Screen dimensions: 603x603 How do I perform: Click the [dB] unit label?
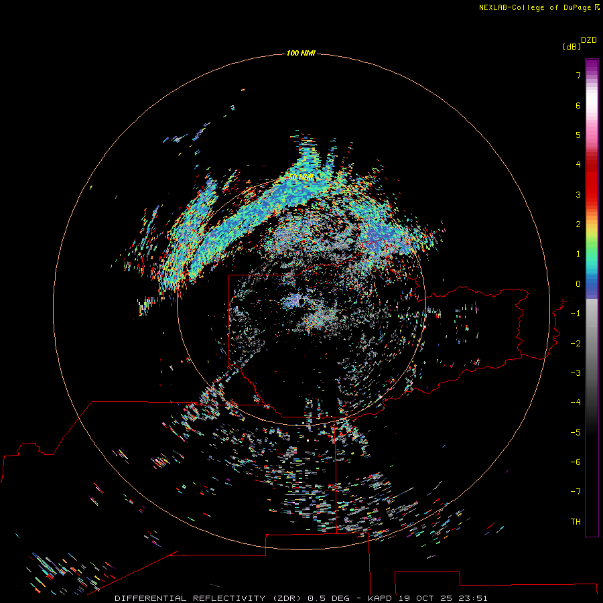pyautogui.click(x=572, y=46)
